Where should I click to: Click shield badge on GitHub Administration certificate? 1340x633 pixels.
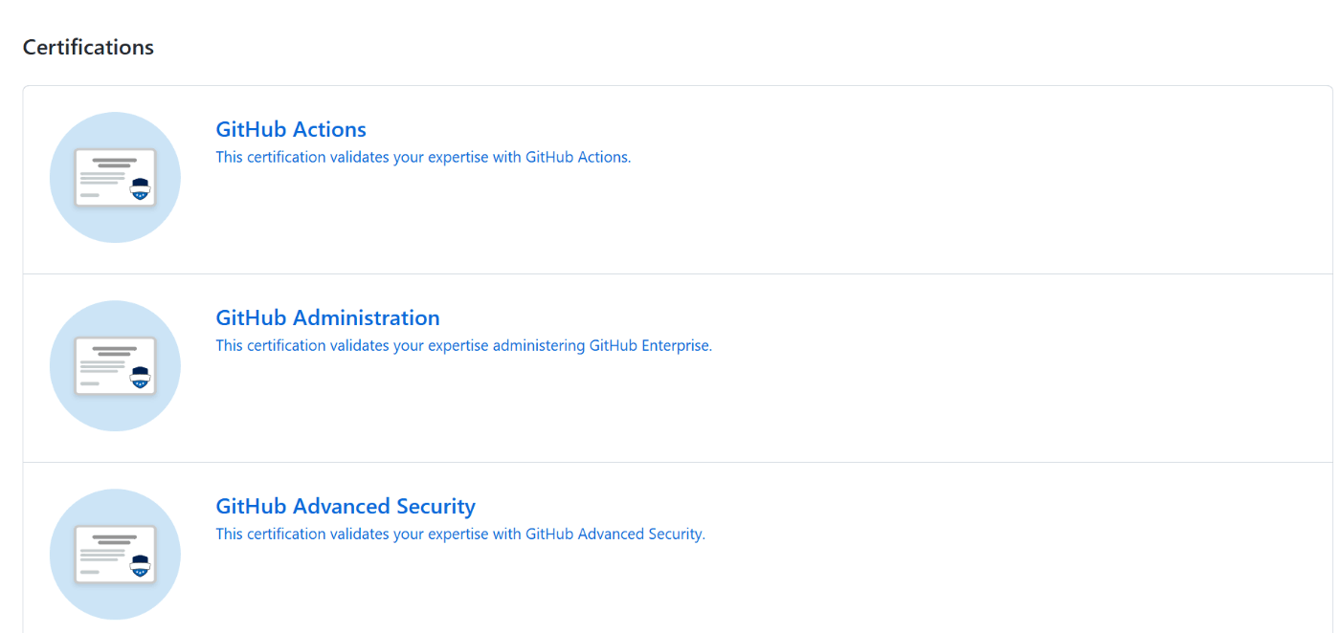(141, 377)
